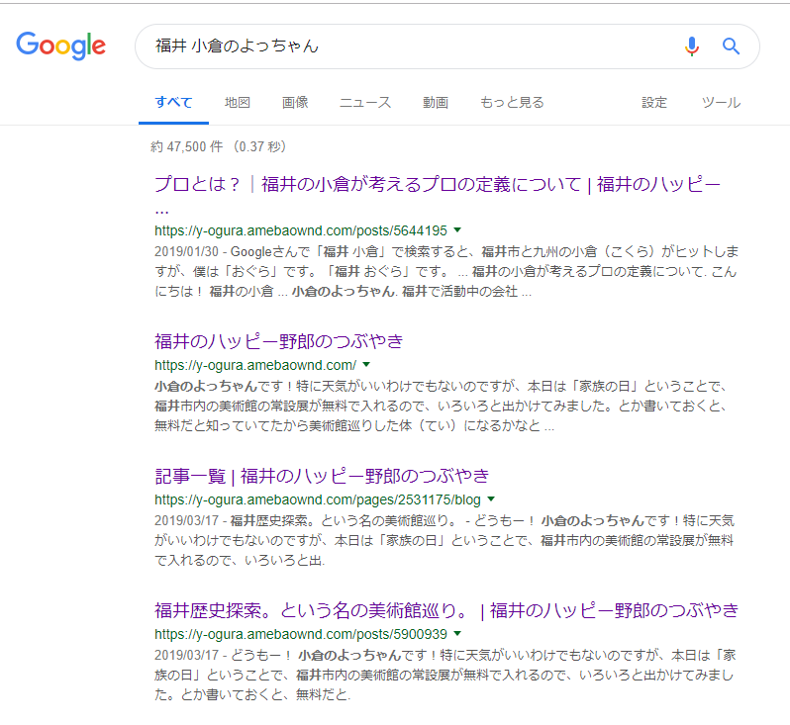Image resolution: width=790 pixels, height=725 pixels.
Task: Open result 記事一覧 | 福井のハッピー野郎のつぶやき
Action: coord(322,476)
